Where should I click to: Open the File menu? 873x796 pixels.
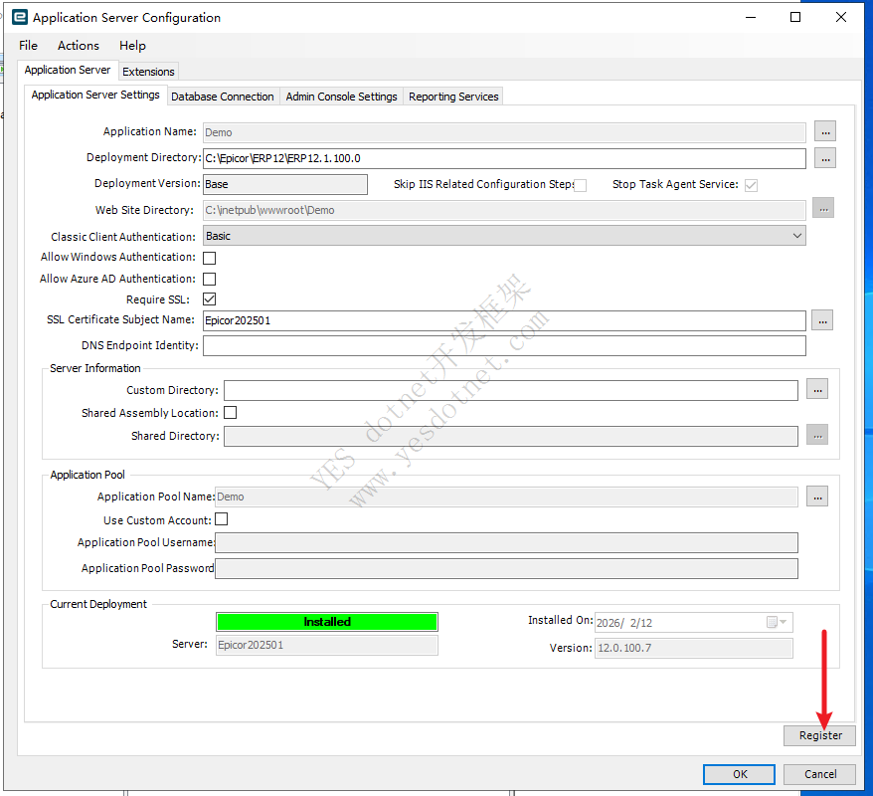point(28,46)
